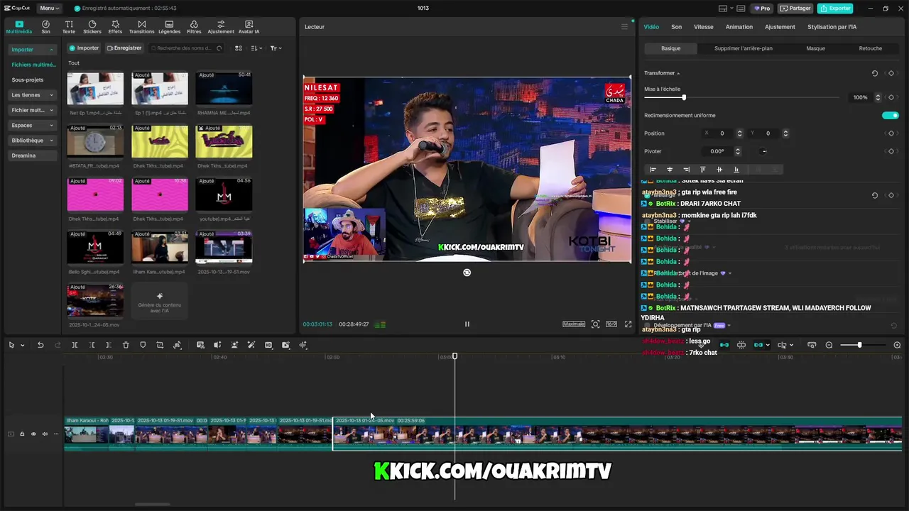
Task: Open the Transitions panel
Action: click(141, 27)
